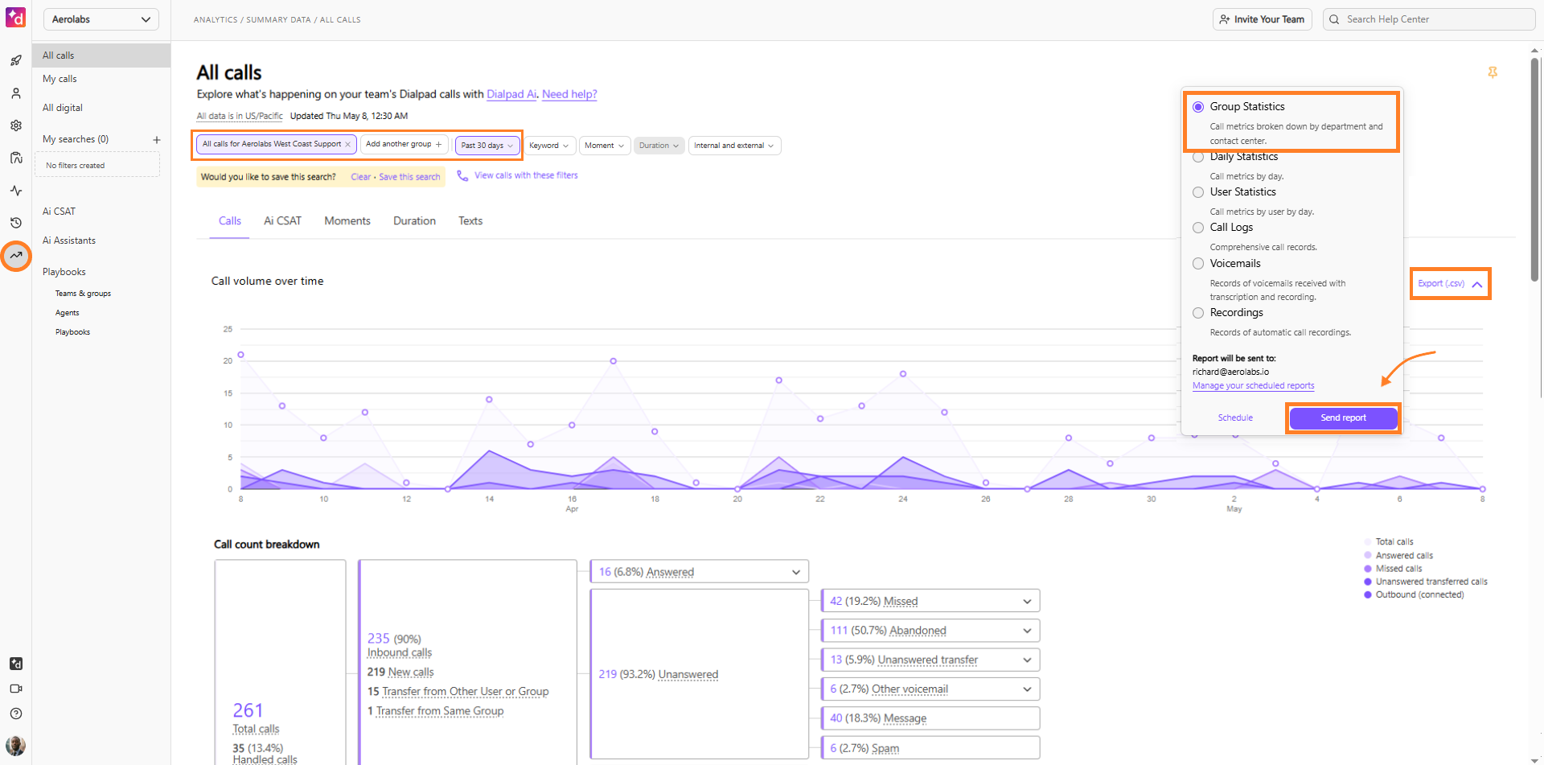Click the analytics trending arrow icon
This screenshot has width=1544, height=765.
[x=16, y=256]
